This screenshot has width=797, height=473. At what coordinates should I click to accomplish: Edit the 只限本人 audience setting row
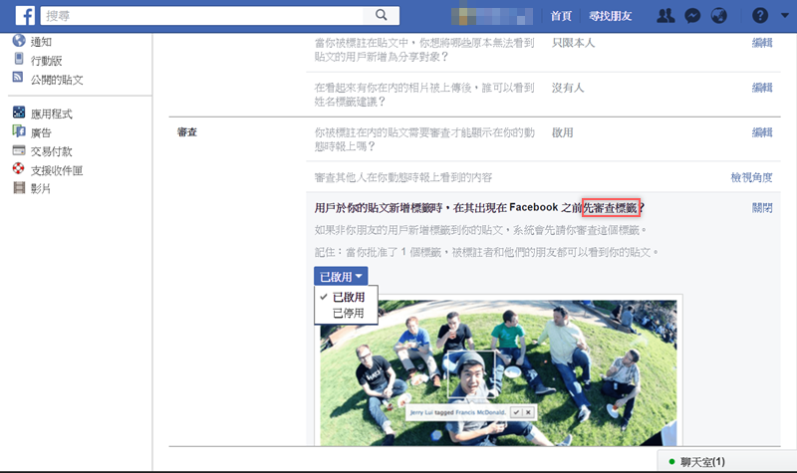click(x=762, y=43)
